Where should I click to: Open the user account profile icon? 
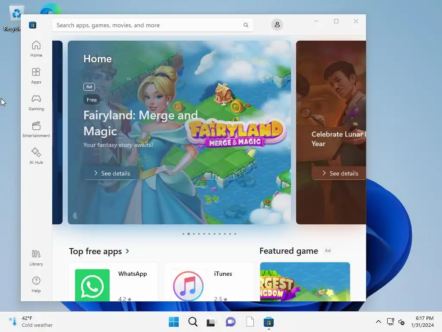pyautogui.click(x=277, y=25)
